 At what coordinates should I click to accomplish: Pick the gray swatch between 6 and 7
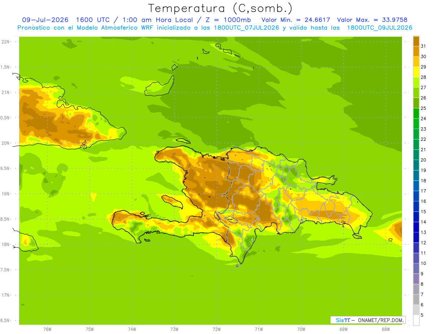(416, 299)
